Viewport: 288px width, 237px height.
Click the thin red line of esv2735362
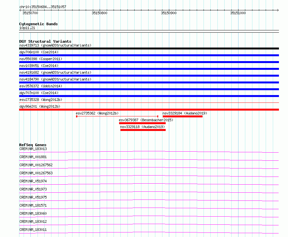pos(117,116)
